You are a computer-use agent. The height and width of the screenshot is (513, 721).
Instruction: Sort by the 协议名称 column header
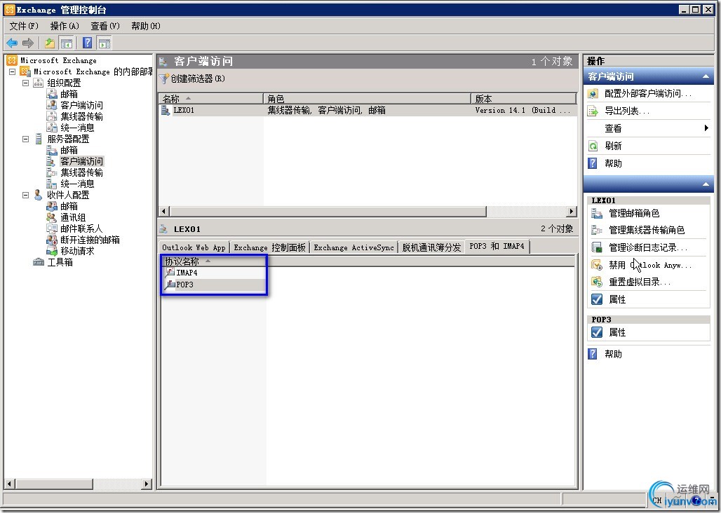pos(214,261)
